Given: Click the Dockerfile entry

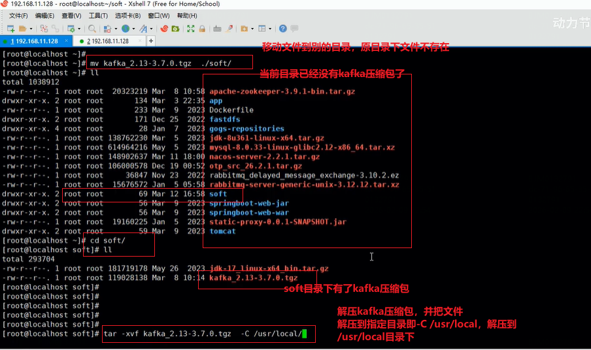Looking at the screenshot, I should click(x=231, y=110).
